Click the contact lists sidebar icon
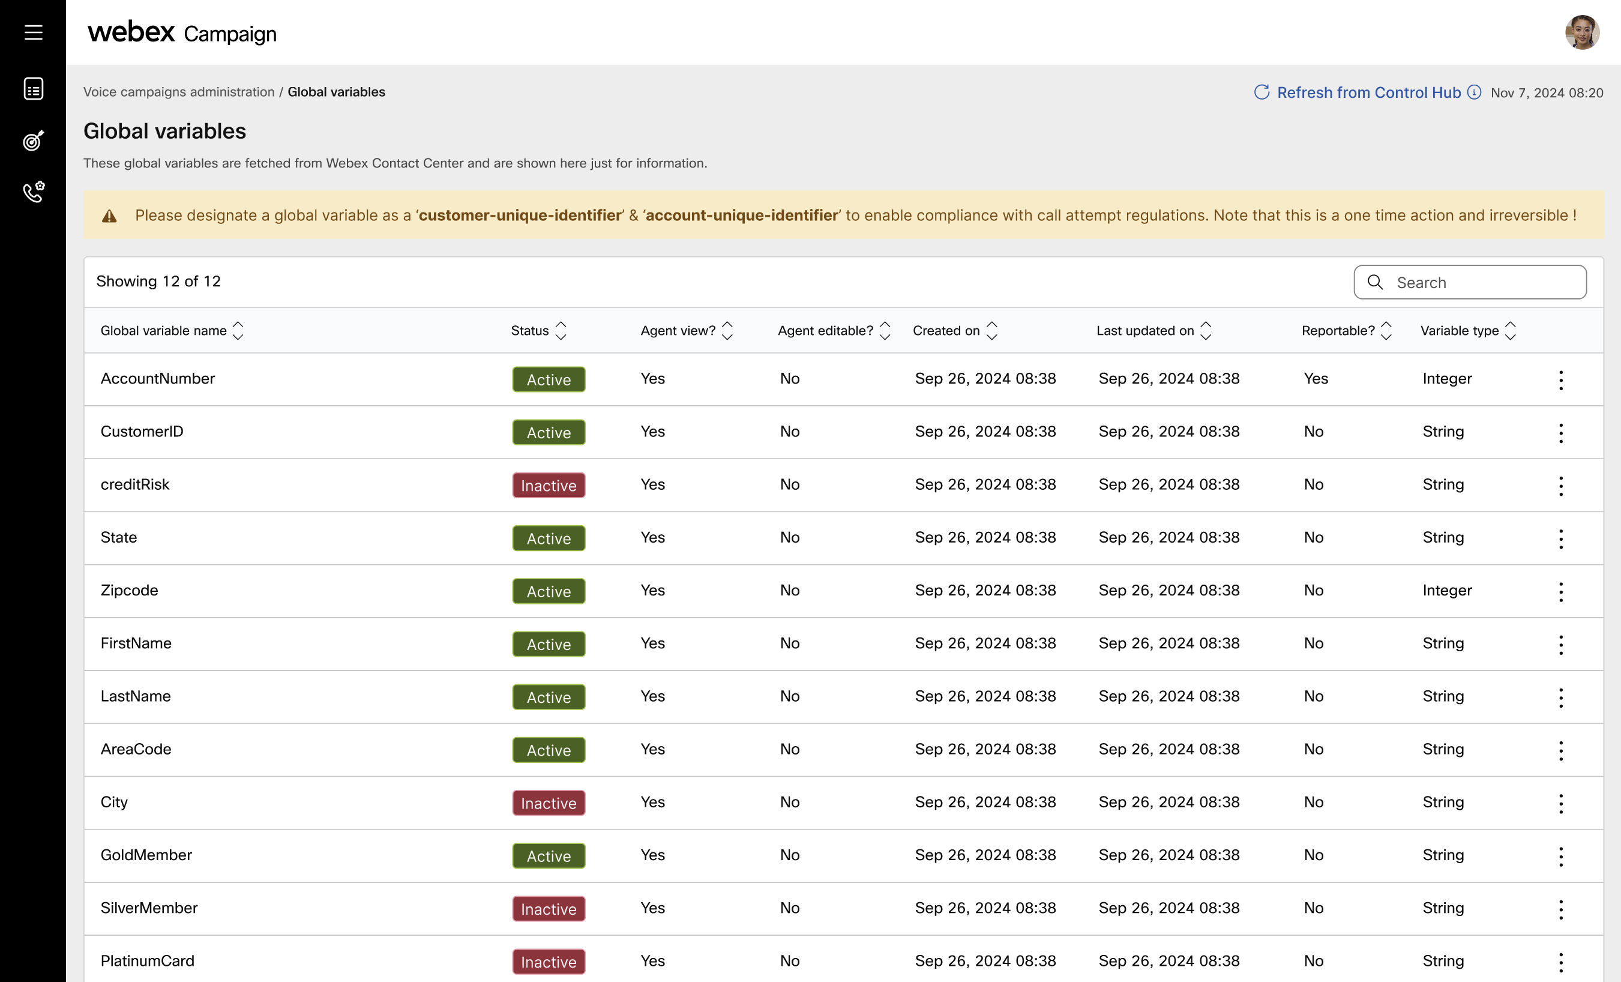Viewport: 1621px width, 982px height. (33, 88)
